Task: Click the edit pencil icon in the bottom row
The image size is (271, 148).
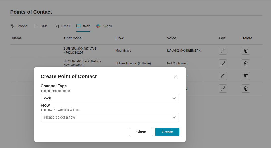Action: 223,88
